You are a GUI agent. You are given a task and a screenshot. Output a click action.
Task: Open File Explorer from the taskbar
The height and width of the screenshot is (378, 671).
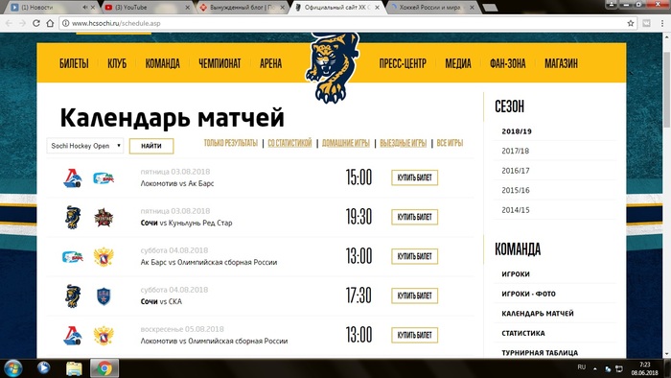click(74, 368)
